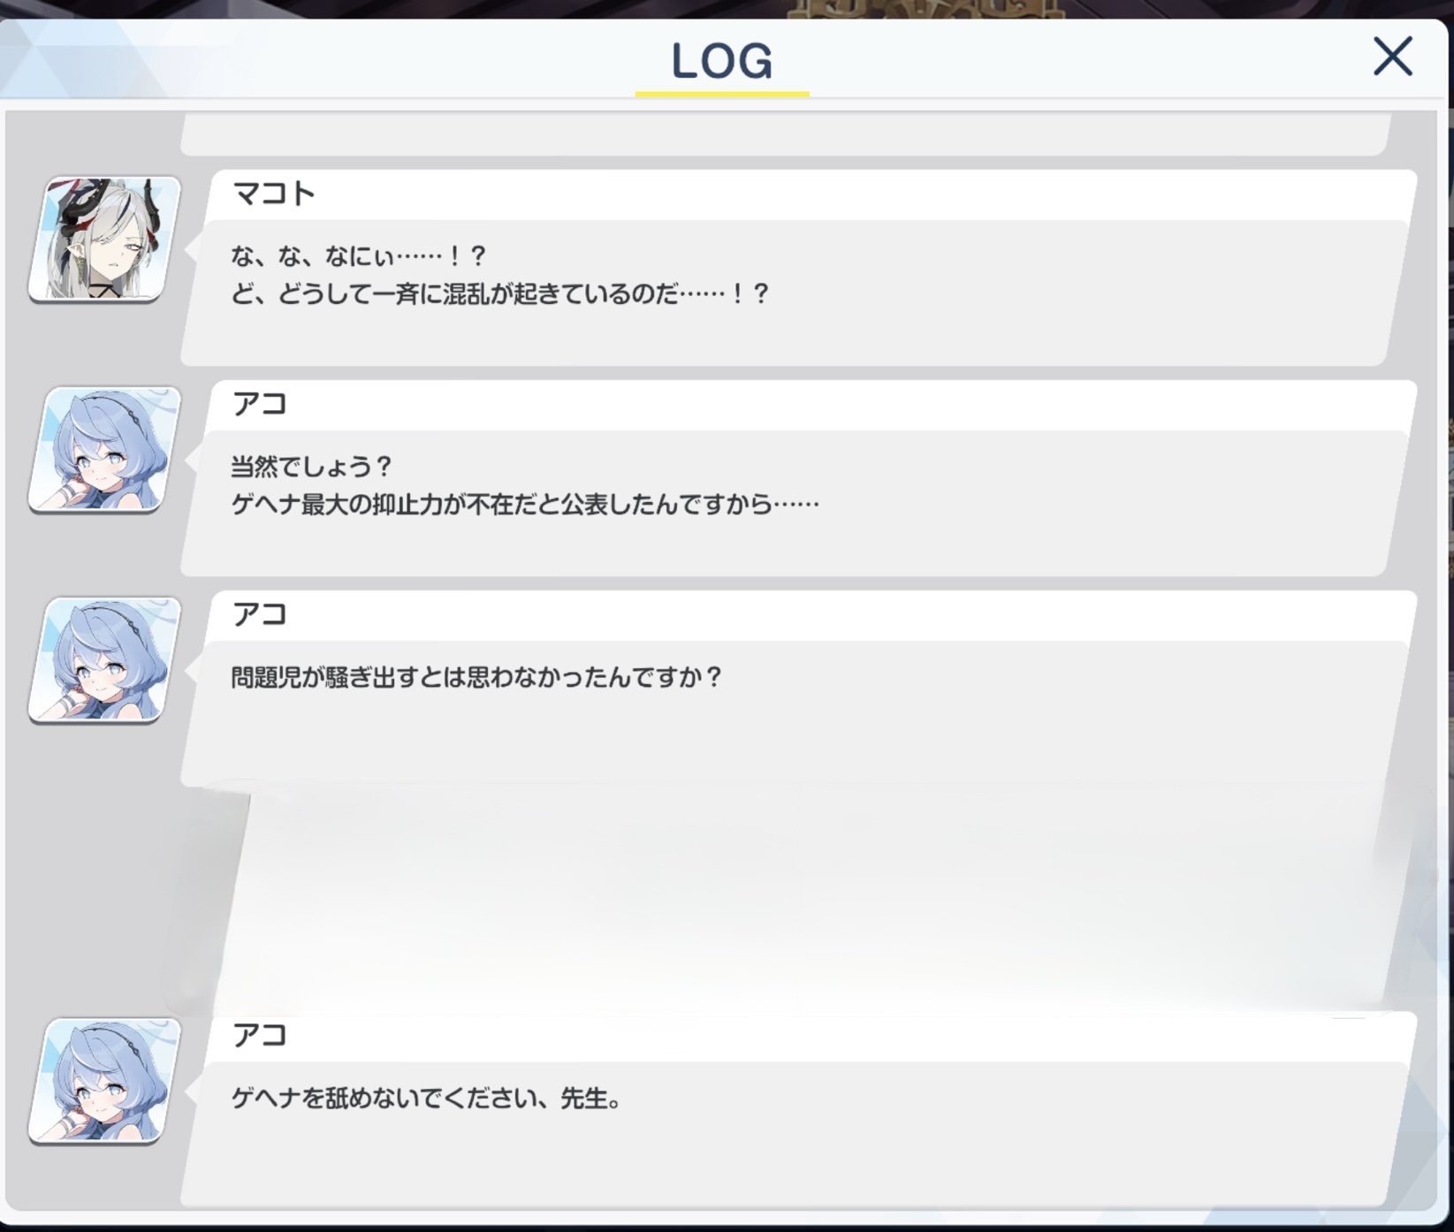Click Ako's portrait beside ゲヘナを舐めないで message
The image size is (1454, 1232).
pos(105,1080)
